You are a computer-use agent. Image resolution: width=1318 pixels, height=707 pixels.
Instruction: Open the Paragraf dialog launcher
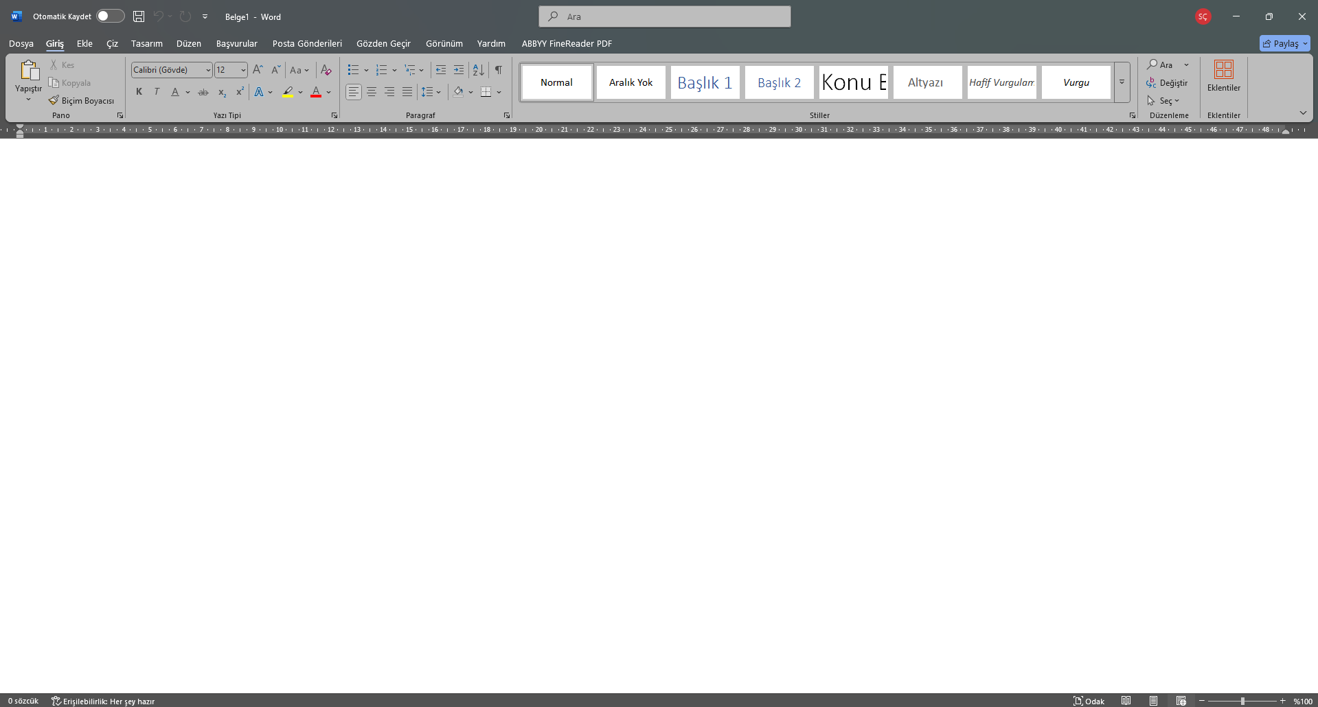click(507, 115)
